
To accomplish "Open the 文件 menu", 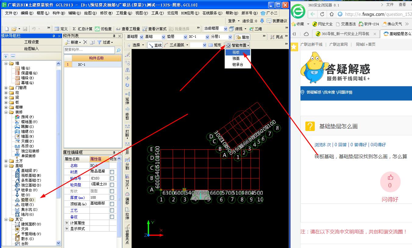I will click(x=11, y=13).
